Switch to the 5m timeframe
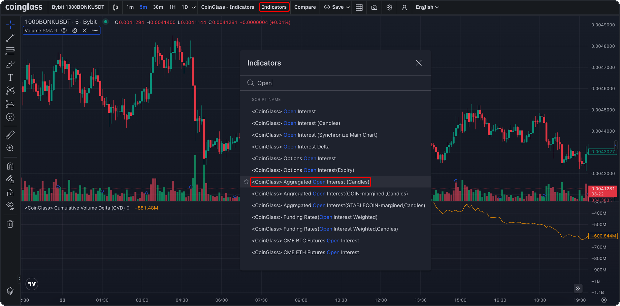The height and width of the screenshot is (306, 620). point(143,7)
